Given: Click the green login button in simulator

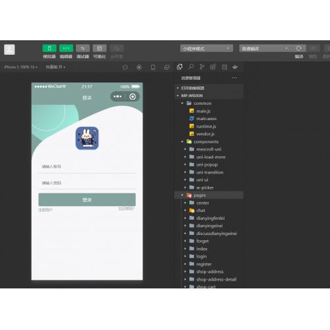Looking at the screenshot, I should click(x=87, y=199).
